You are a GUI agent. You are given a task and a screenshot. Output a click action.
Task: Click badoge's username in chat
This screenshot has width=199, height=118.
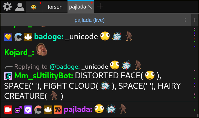tap(49, 37)
